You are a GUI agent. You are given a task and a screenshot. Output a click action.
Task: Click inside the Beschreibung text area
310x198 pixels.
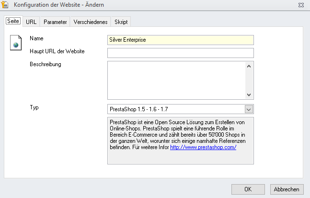click(176, 81)
